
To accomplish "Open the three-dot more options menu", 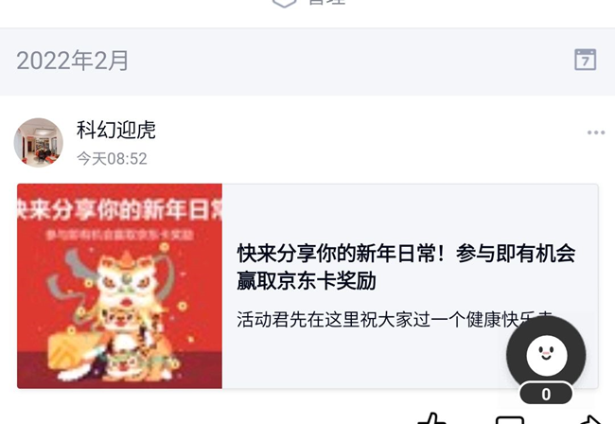I will [x=596, y=132].
